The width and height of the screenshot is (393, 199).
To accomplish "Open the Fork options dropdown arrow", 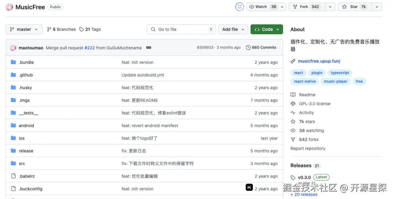I will point(330,7).
